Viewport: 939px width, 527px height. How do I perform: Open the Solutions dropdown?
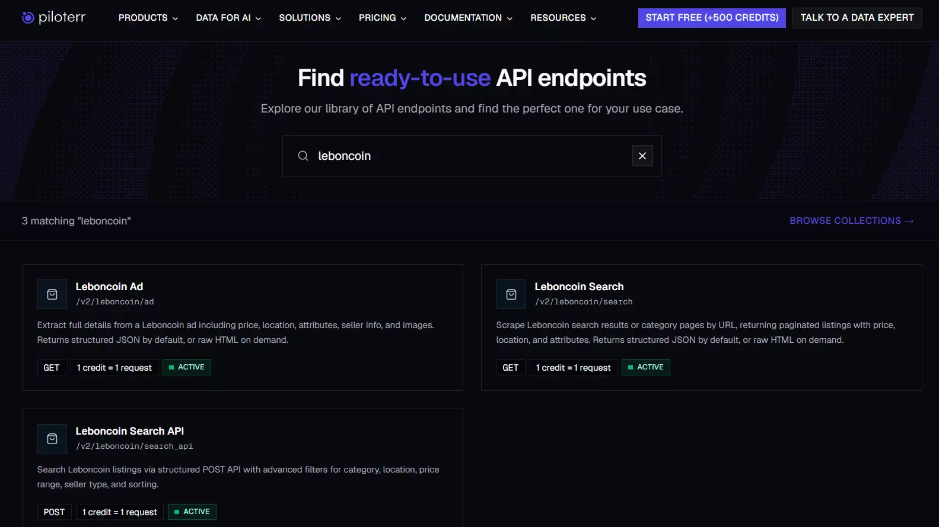(310, 18)
